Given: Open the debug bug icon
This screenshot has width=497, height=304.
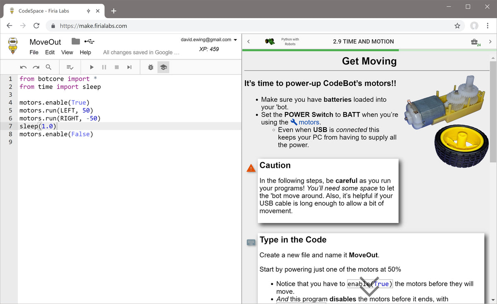Looking at the screenshot, I should coord(151,67).
